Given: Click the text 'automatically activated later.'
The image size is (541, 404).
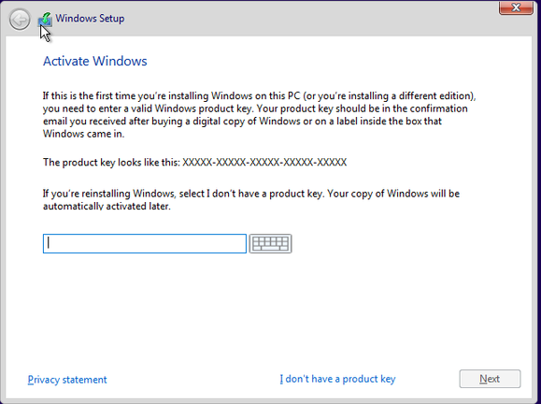Looking at the screenshot, I should [107, 206].
